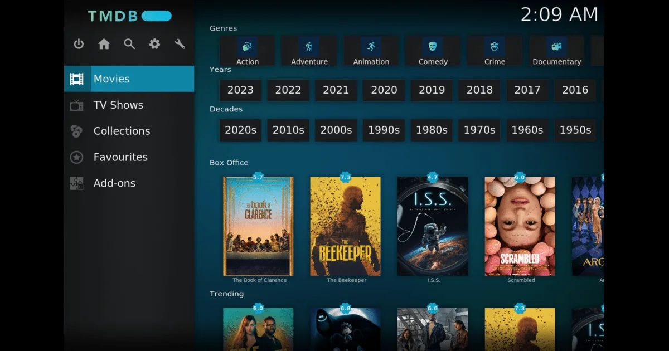Screen dimensions: 669x351
Task: Click the TV Shows television icon
Action: [76, 105]
